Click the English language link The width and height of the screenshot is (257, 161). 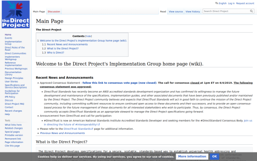pyautogui.click(x=222, y=3)
